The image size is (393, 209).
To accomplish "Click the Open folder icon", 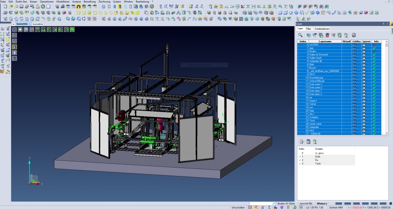I will click(10, 7).
